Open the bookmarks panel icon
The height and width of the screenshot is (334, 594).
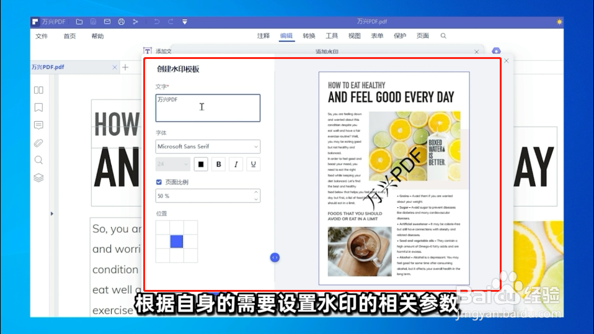coord(38,107)
